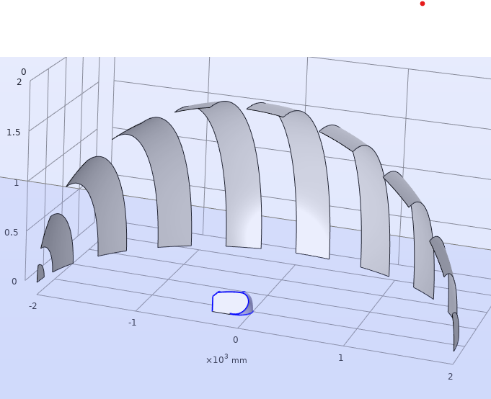Click the 1.5 tick on vertical axis

12,132
